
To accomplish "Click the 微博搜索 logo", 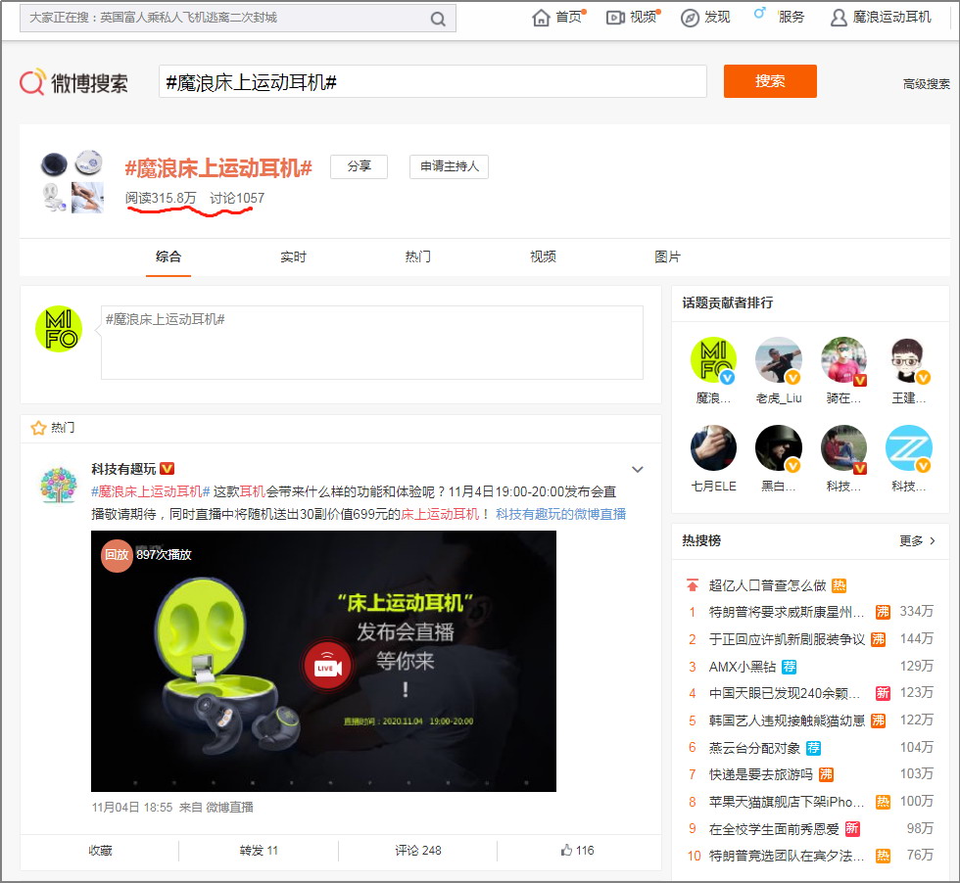I will 74,82.
